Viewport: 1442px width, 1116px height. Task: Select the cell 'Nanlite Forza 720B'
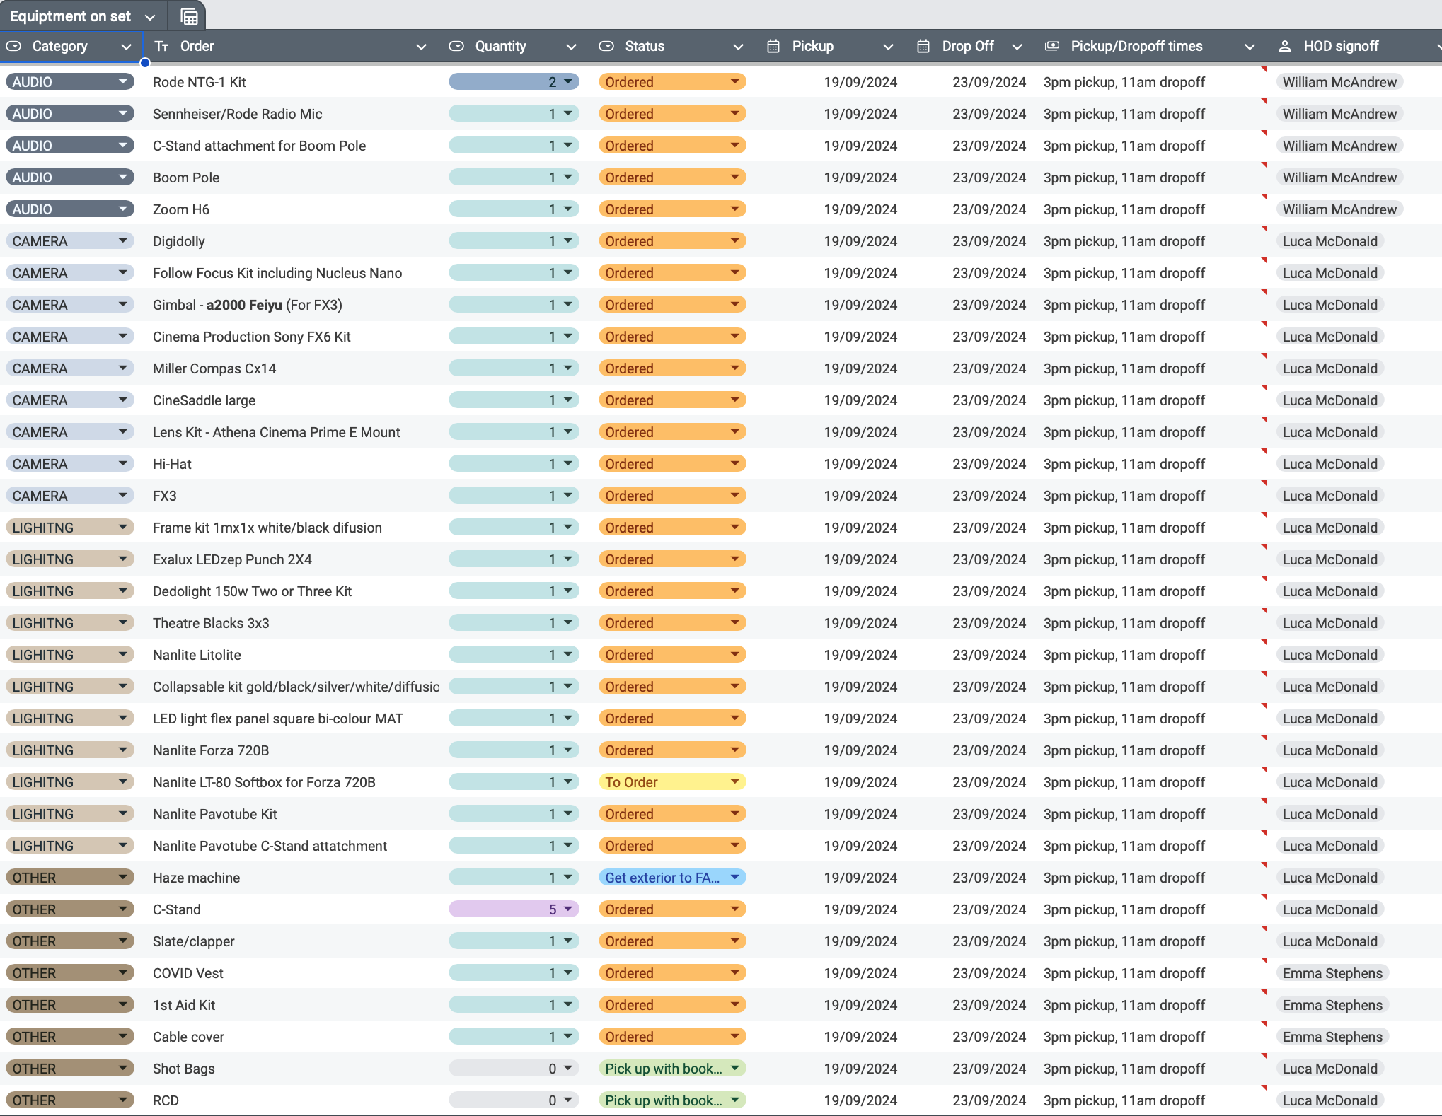pos(293,750)
